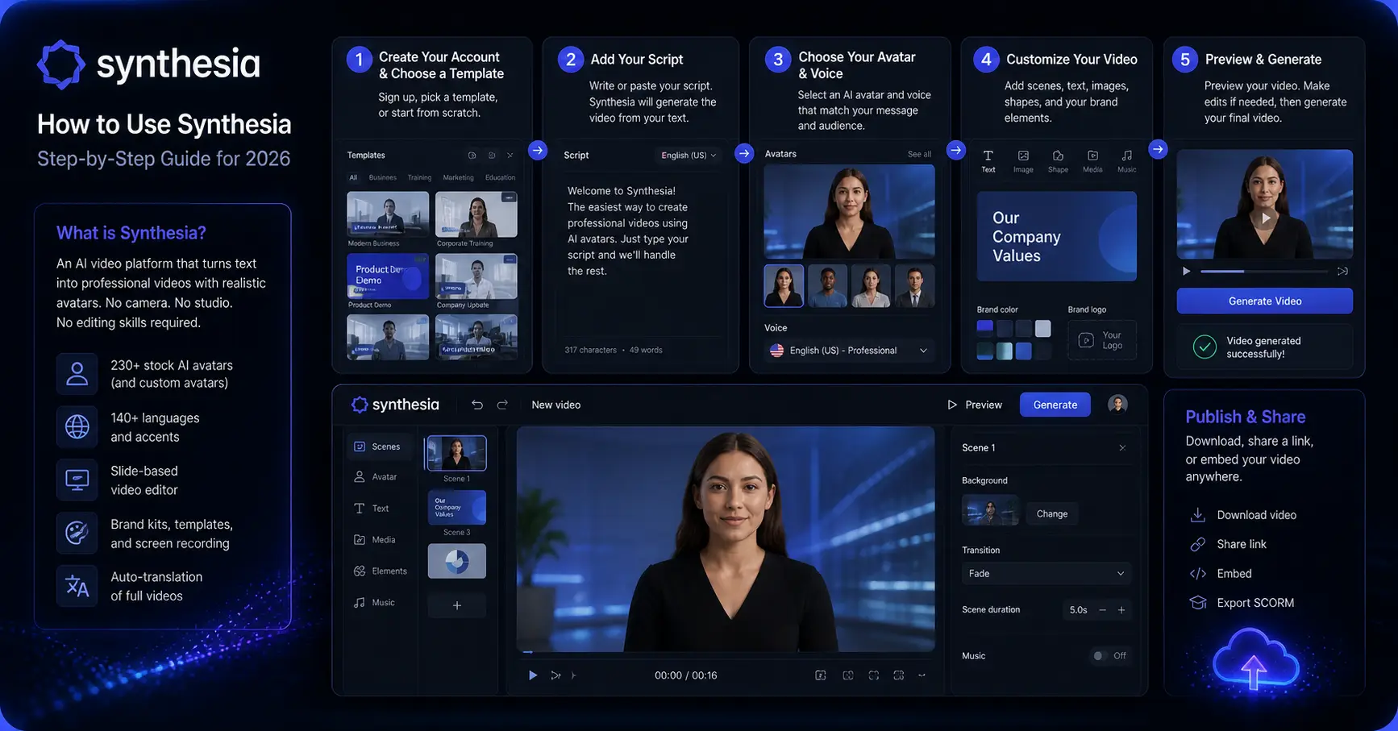Click the skip-to-end icon beside the preview progress bar
Image resolution: width=1398 pixels, height=731 pixels.
1342,272
